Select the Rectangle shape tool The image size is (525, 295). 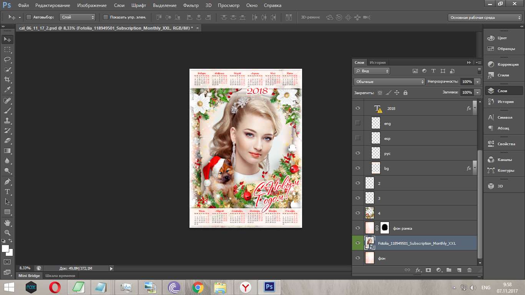click(x=7, y=212)
